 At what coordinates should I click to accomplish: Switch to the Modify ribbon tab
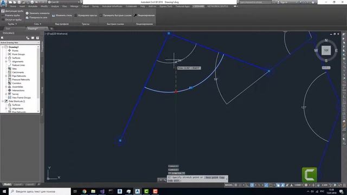[44, 6]
